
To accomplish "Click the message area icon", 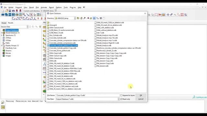I will (x=3, y=102).
